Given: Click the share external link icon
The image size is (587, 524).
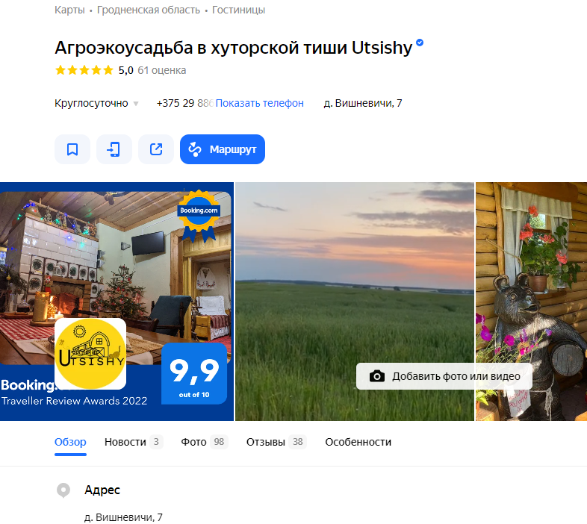Looking at the screenshot, I should click(x=156, y=149).
